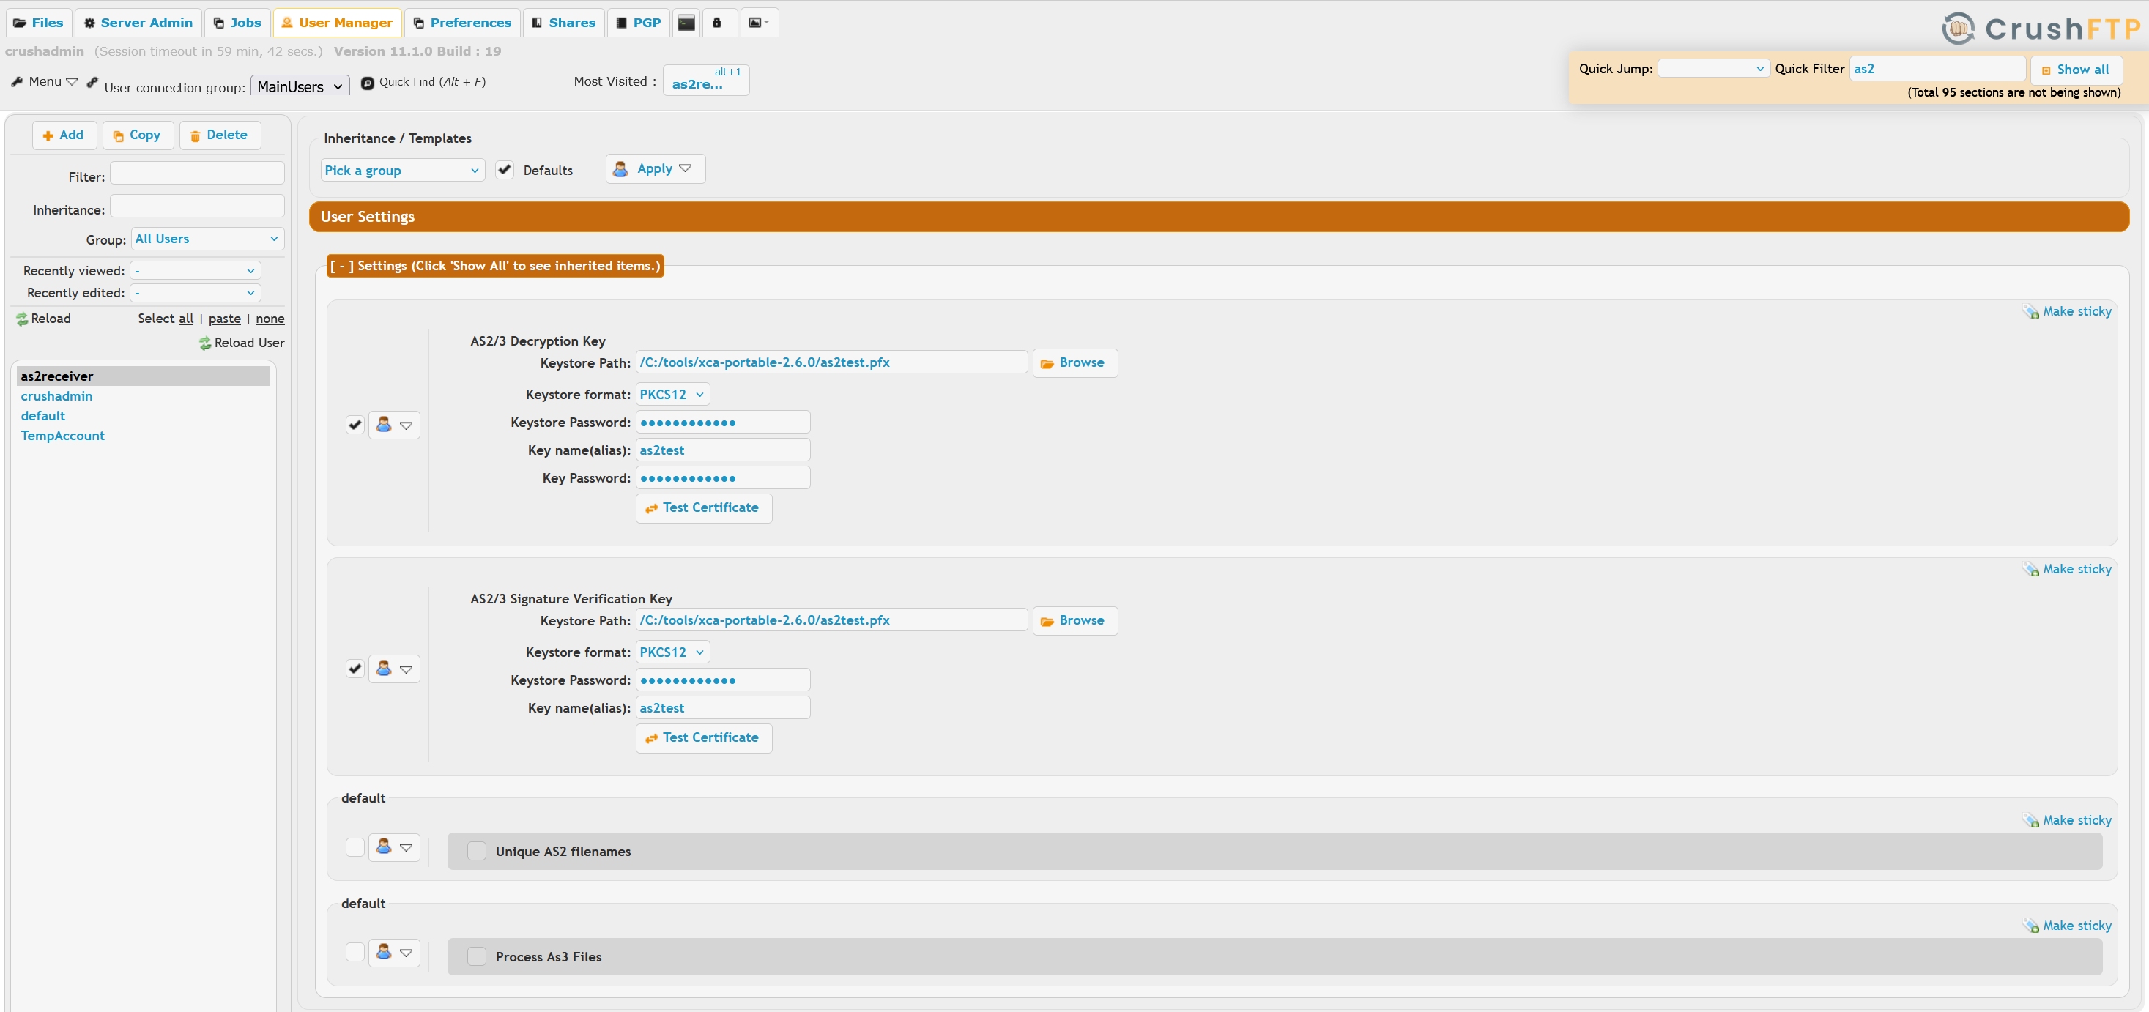Viewport: 2149px width, 1012px height.
Task: Open the Recently edited dropdown
Action: point(196,293)
